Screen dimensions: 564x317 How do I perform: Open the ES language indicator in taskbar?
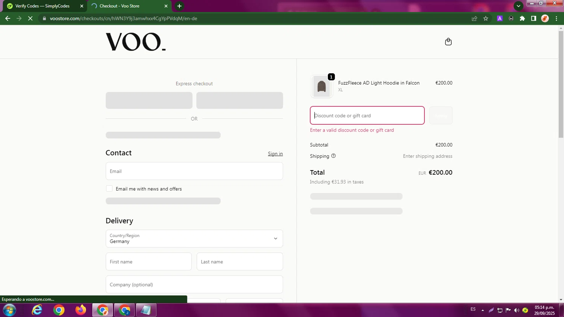(473, 309)
